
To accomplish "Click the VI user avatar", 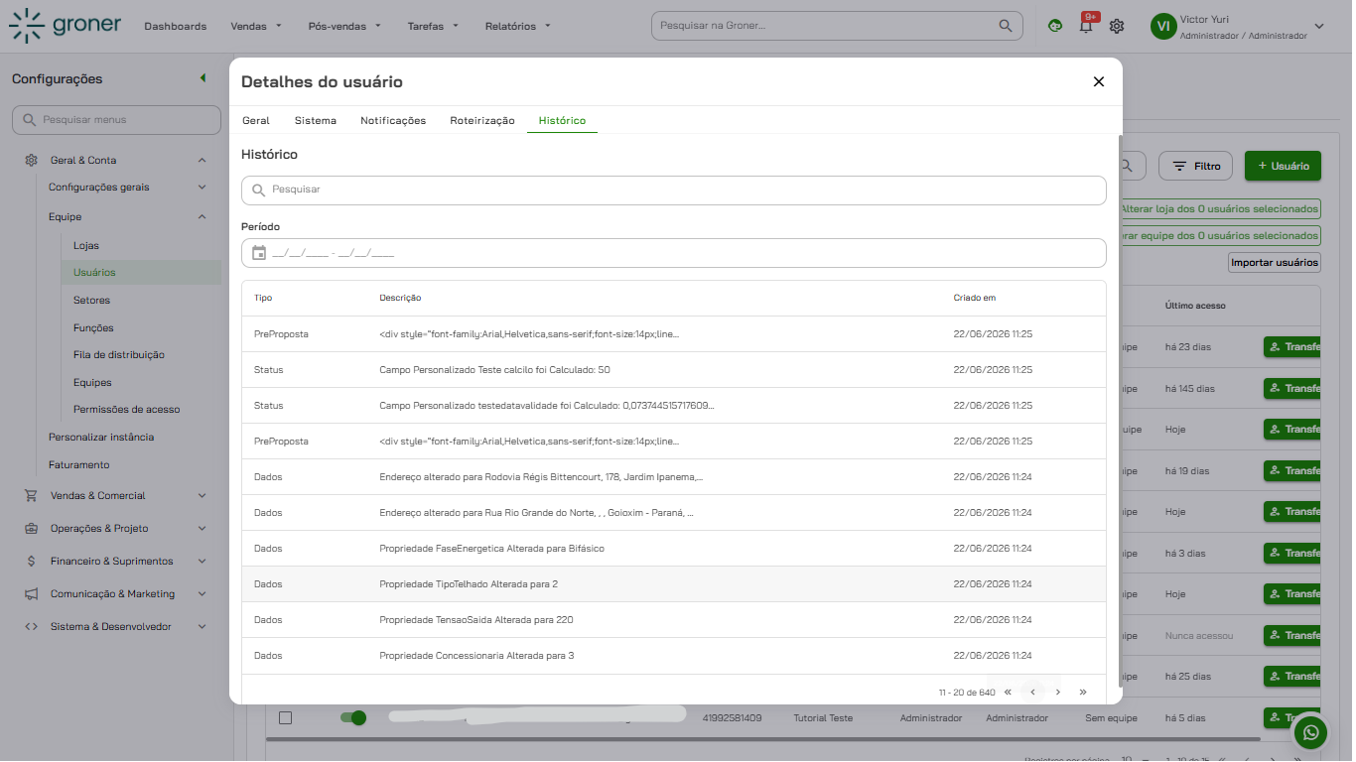I will (1163, 27).
